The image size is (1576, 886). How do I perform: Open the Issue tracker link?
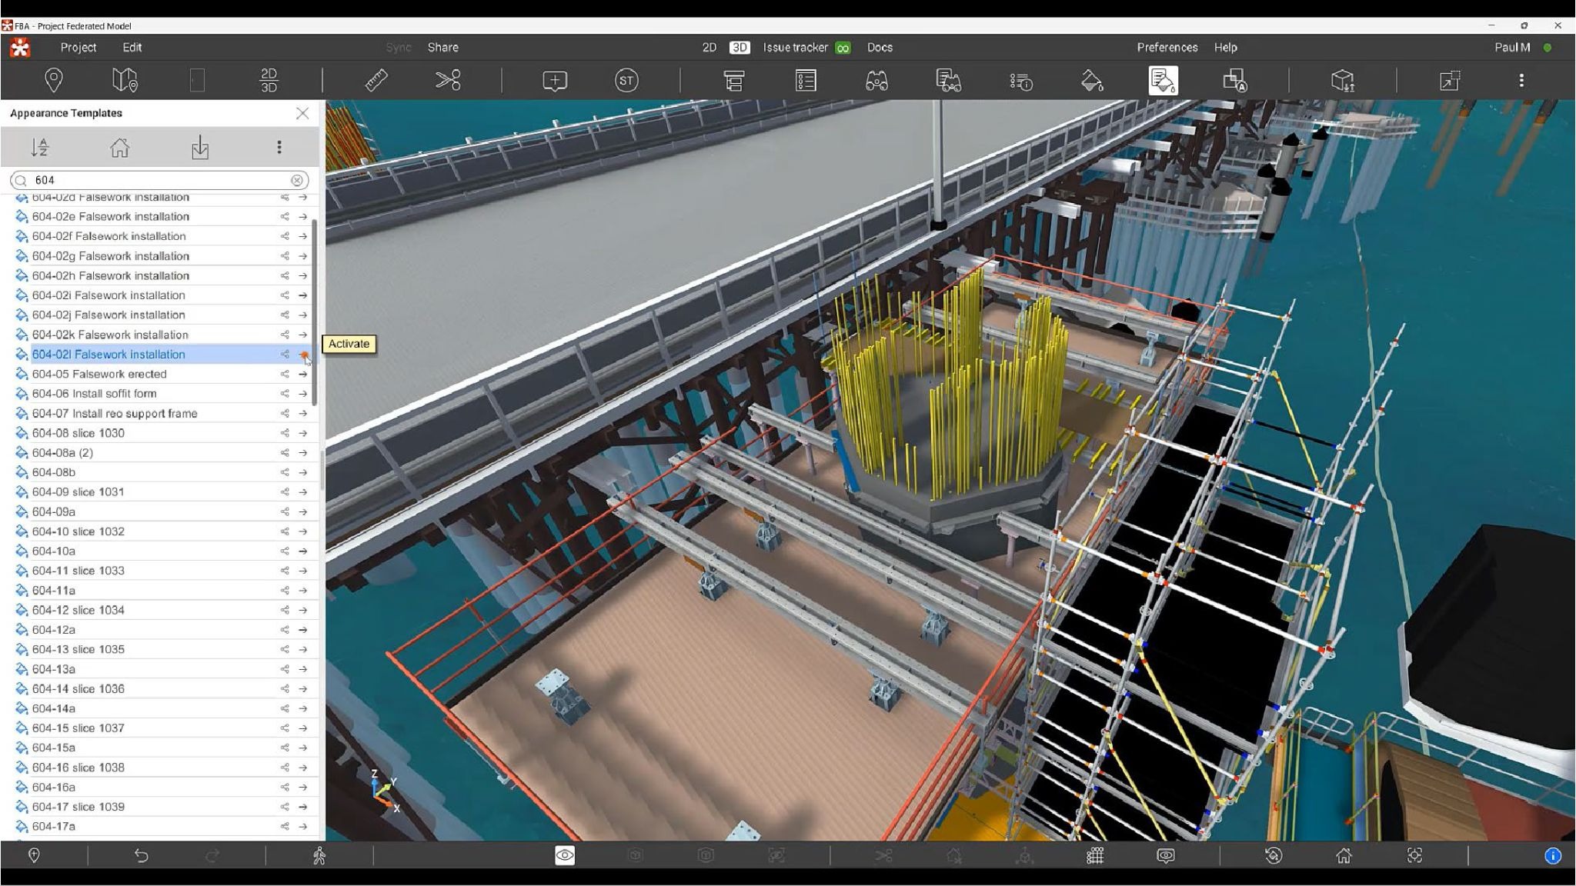click(x=796, y=48)
